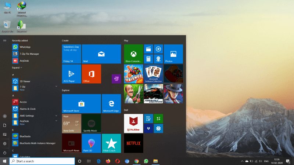Open Dropbox small tile in Dell group
Screen dimensions: 294x165
(x=148, y=129)
